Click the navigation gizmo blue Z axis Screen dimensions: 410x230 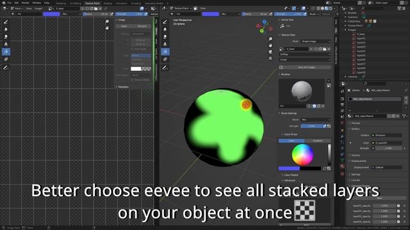265,22
